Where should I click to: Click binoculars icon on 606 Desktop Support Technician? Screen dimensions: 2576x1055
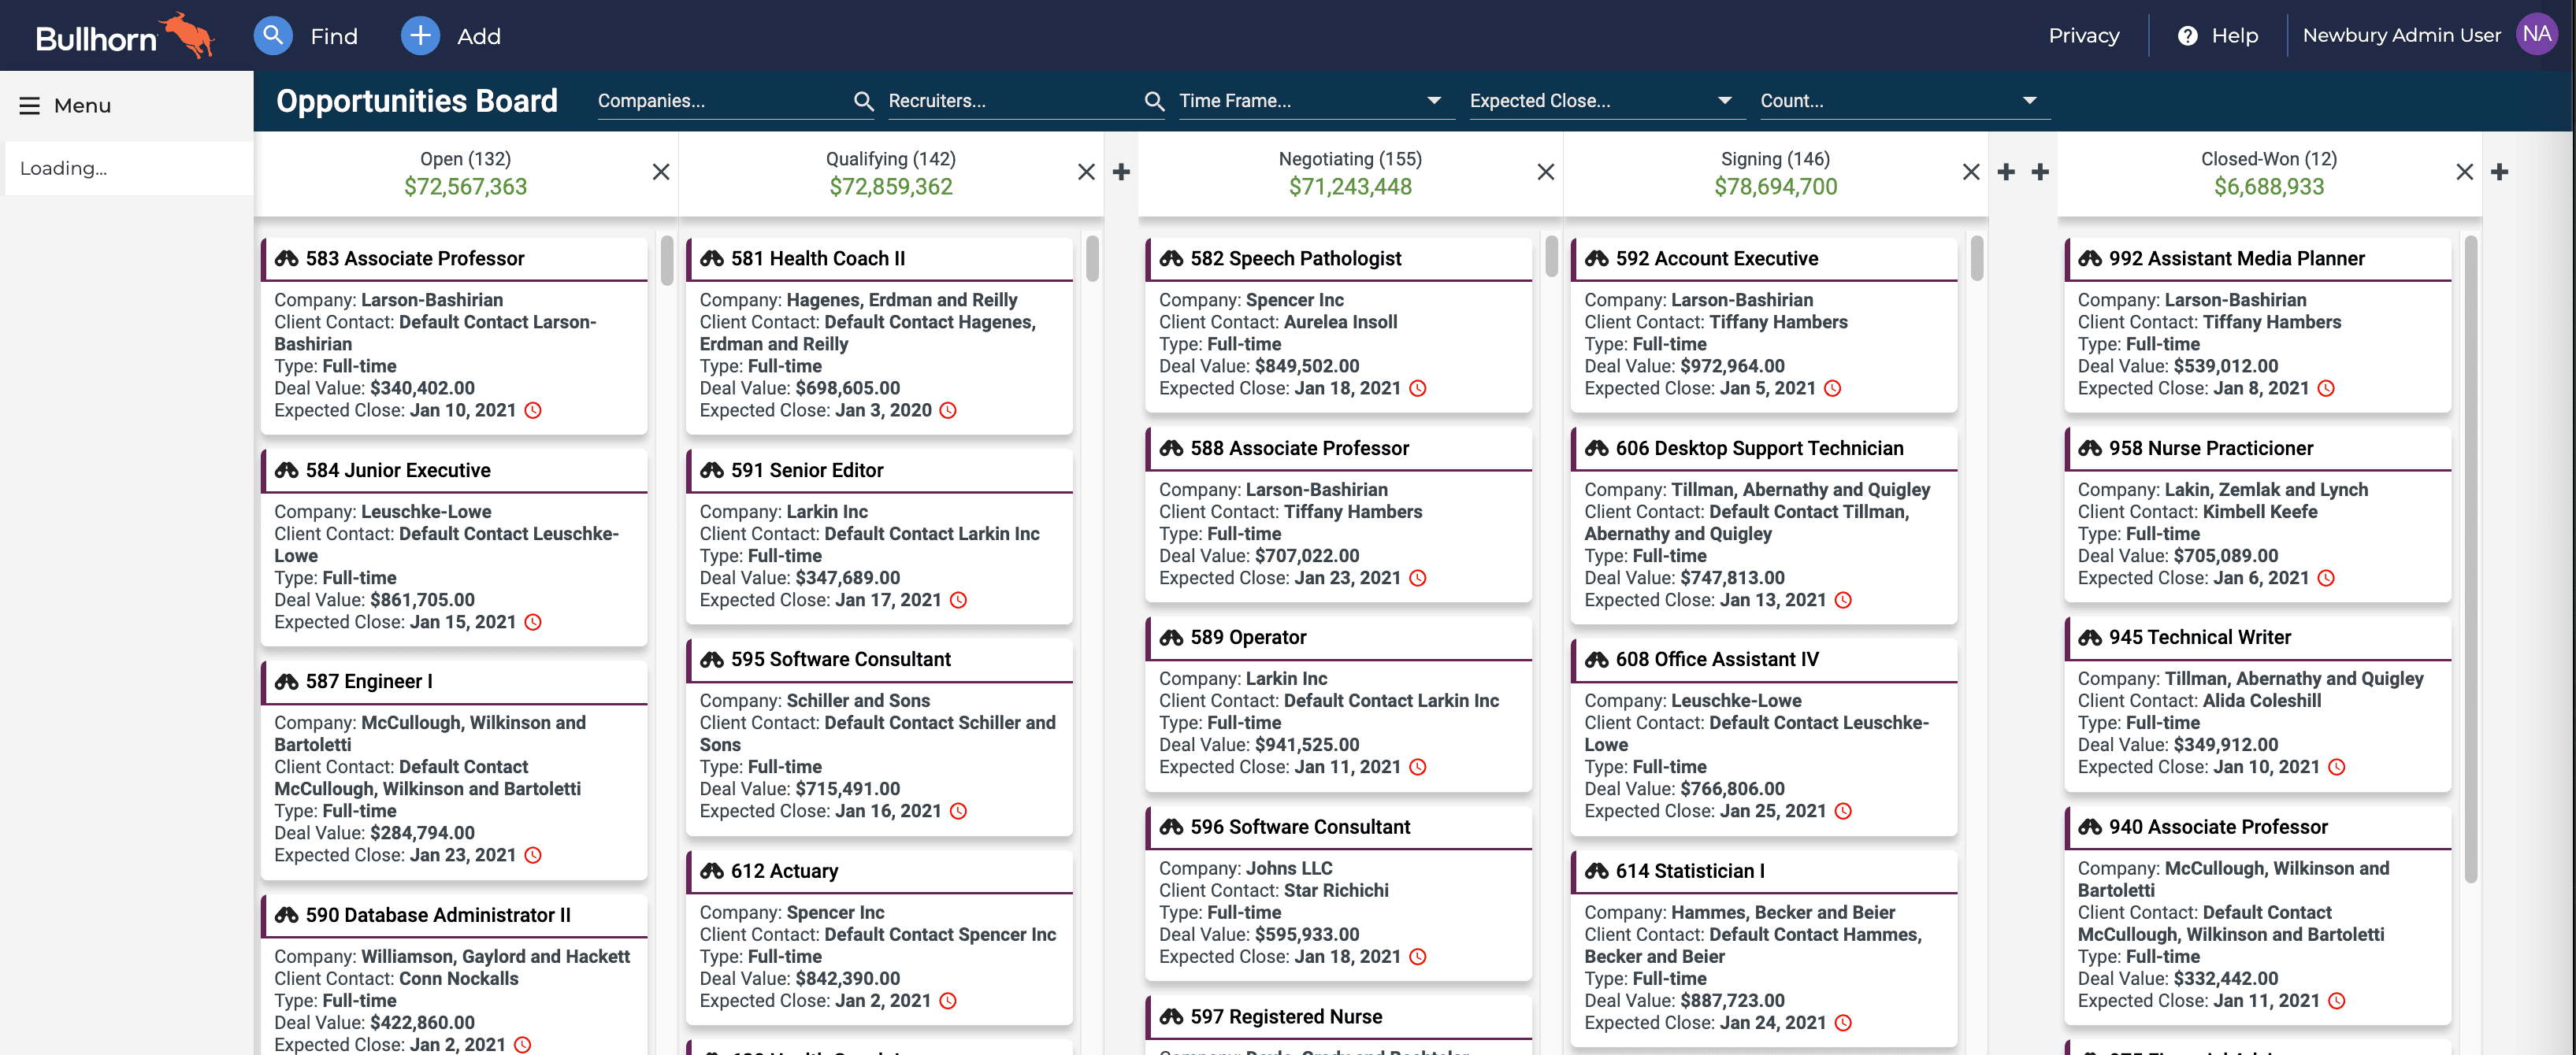pos(1597,449)
